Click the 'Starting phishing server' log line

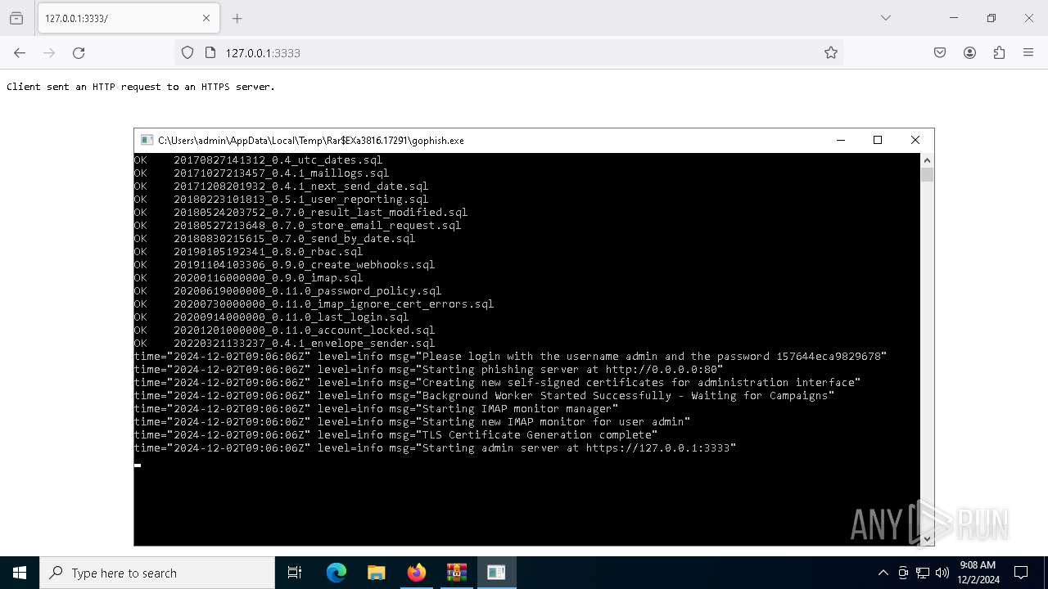coord(428,370)
